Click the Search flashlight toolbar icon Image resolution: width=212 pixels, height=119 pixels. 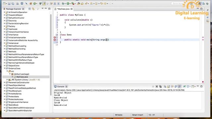pyautogui.click(x=86, y=4)
